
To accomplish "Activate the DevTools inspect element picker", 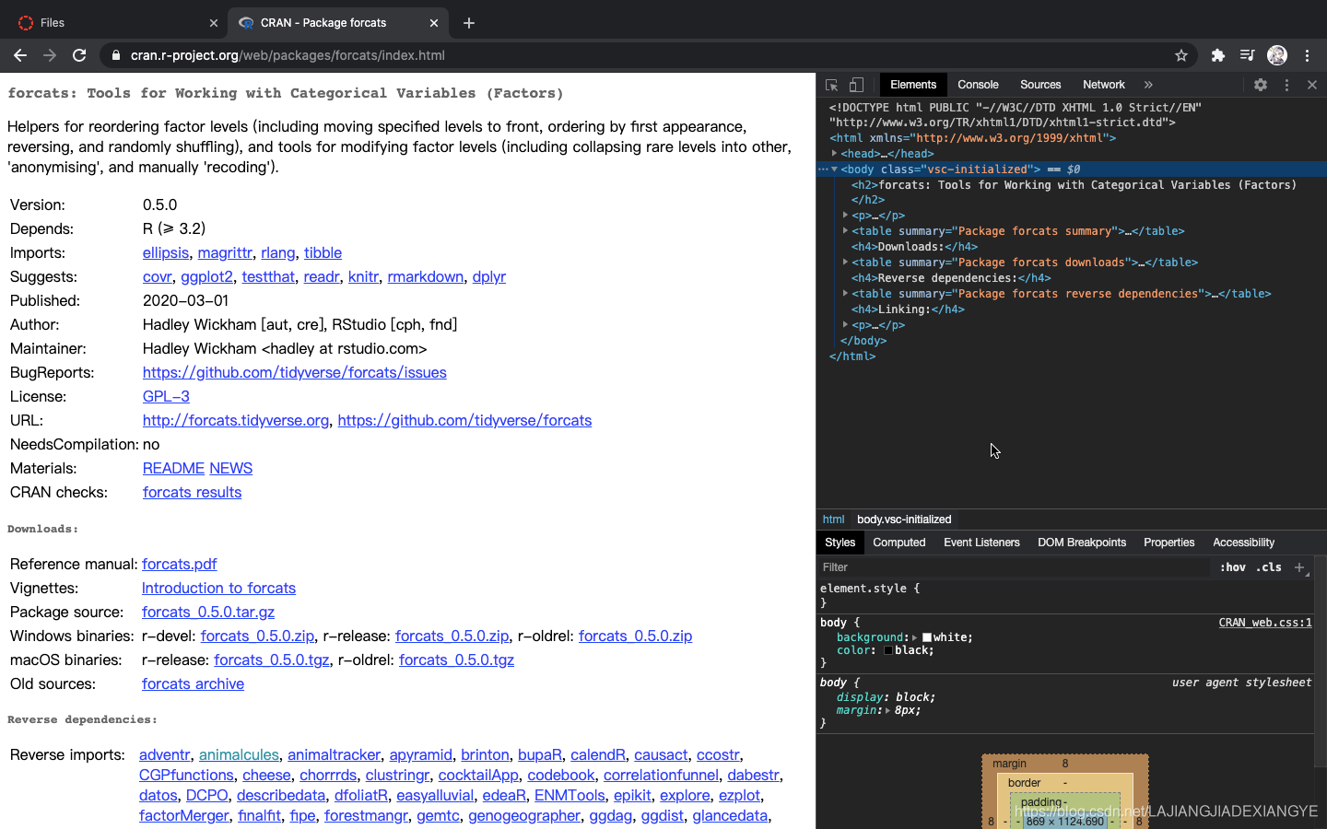I will coord(831,85).
